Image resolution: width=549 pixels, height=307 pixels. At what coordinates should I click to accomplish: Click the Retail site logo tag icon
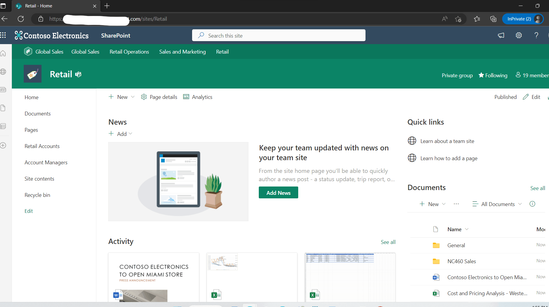(33, 74)
